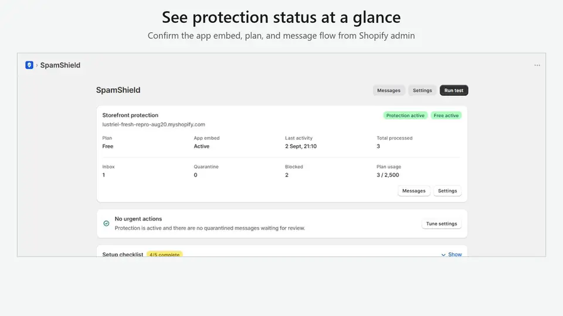Click the Free active badge
This screenshot has height=316, width=563.
pyautogui.click(x=446, y=115)
